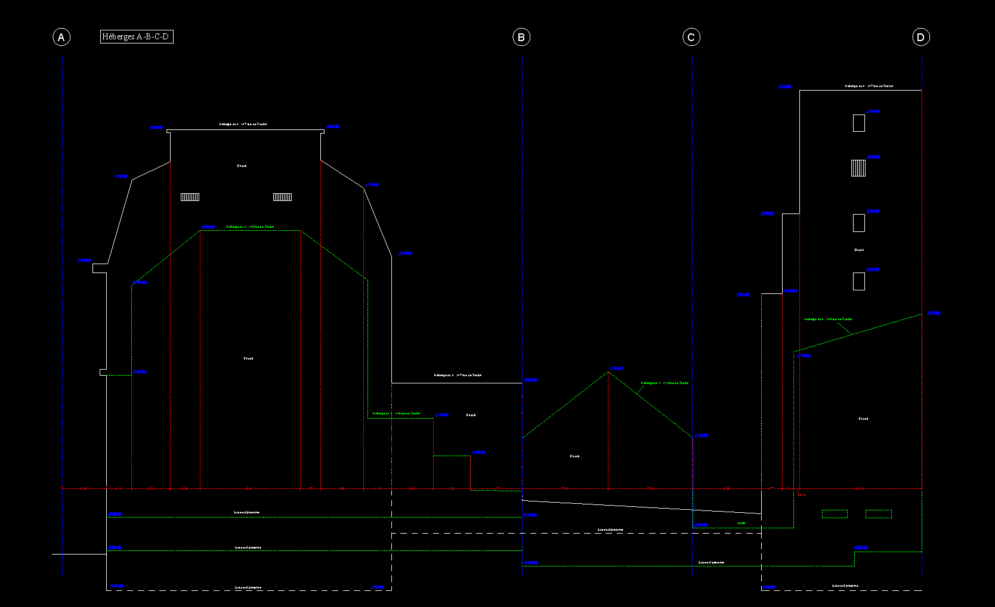Click the circled axis marker B
This screenshot has width=995, height=607.
pos(521,37)
